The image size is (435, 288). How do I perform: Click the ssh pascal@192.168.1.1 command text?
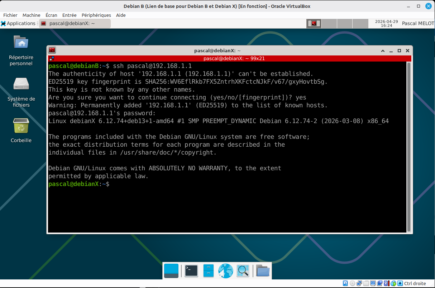coord(152,66)
